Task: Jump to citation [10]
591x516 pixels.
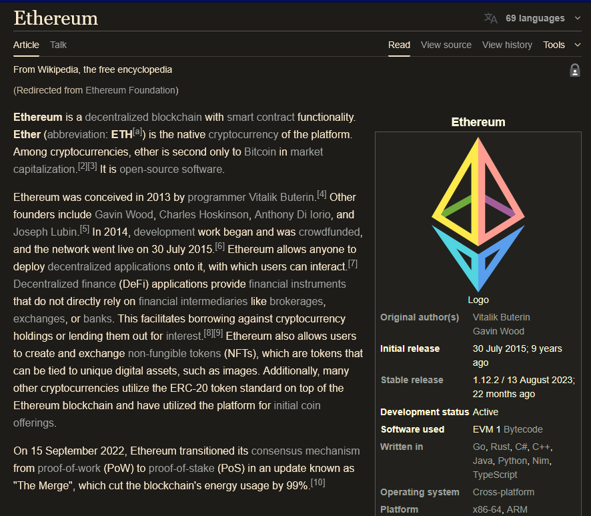Action: coord(318,483)
